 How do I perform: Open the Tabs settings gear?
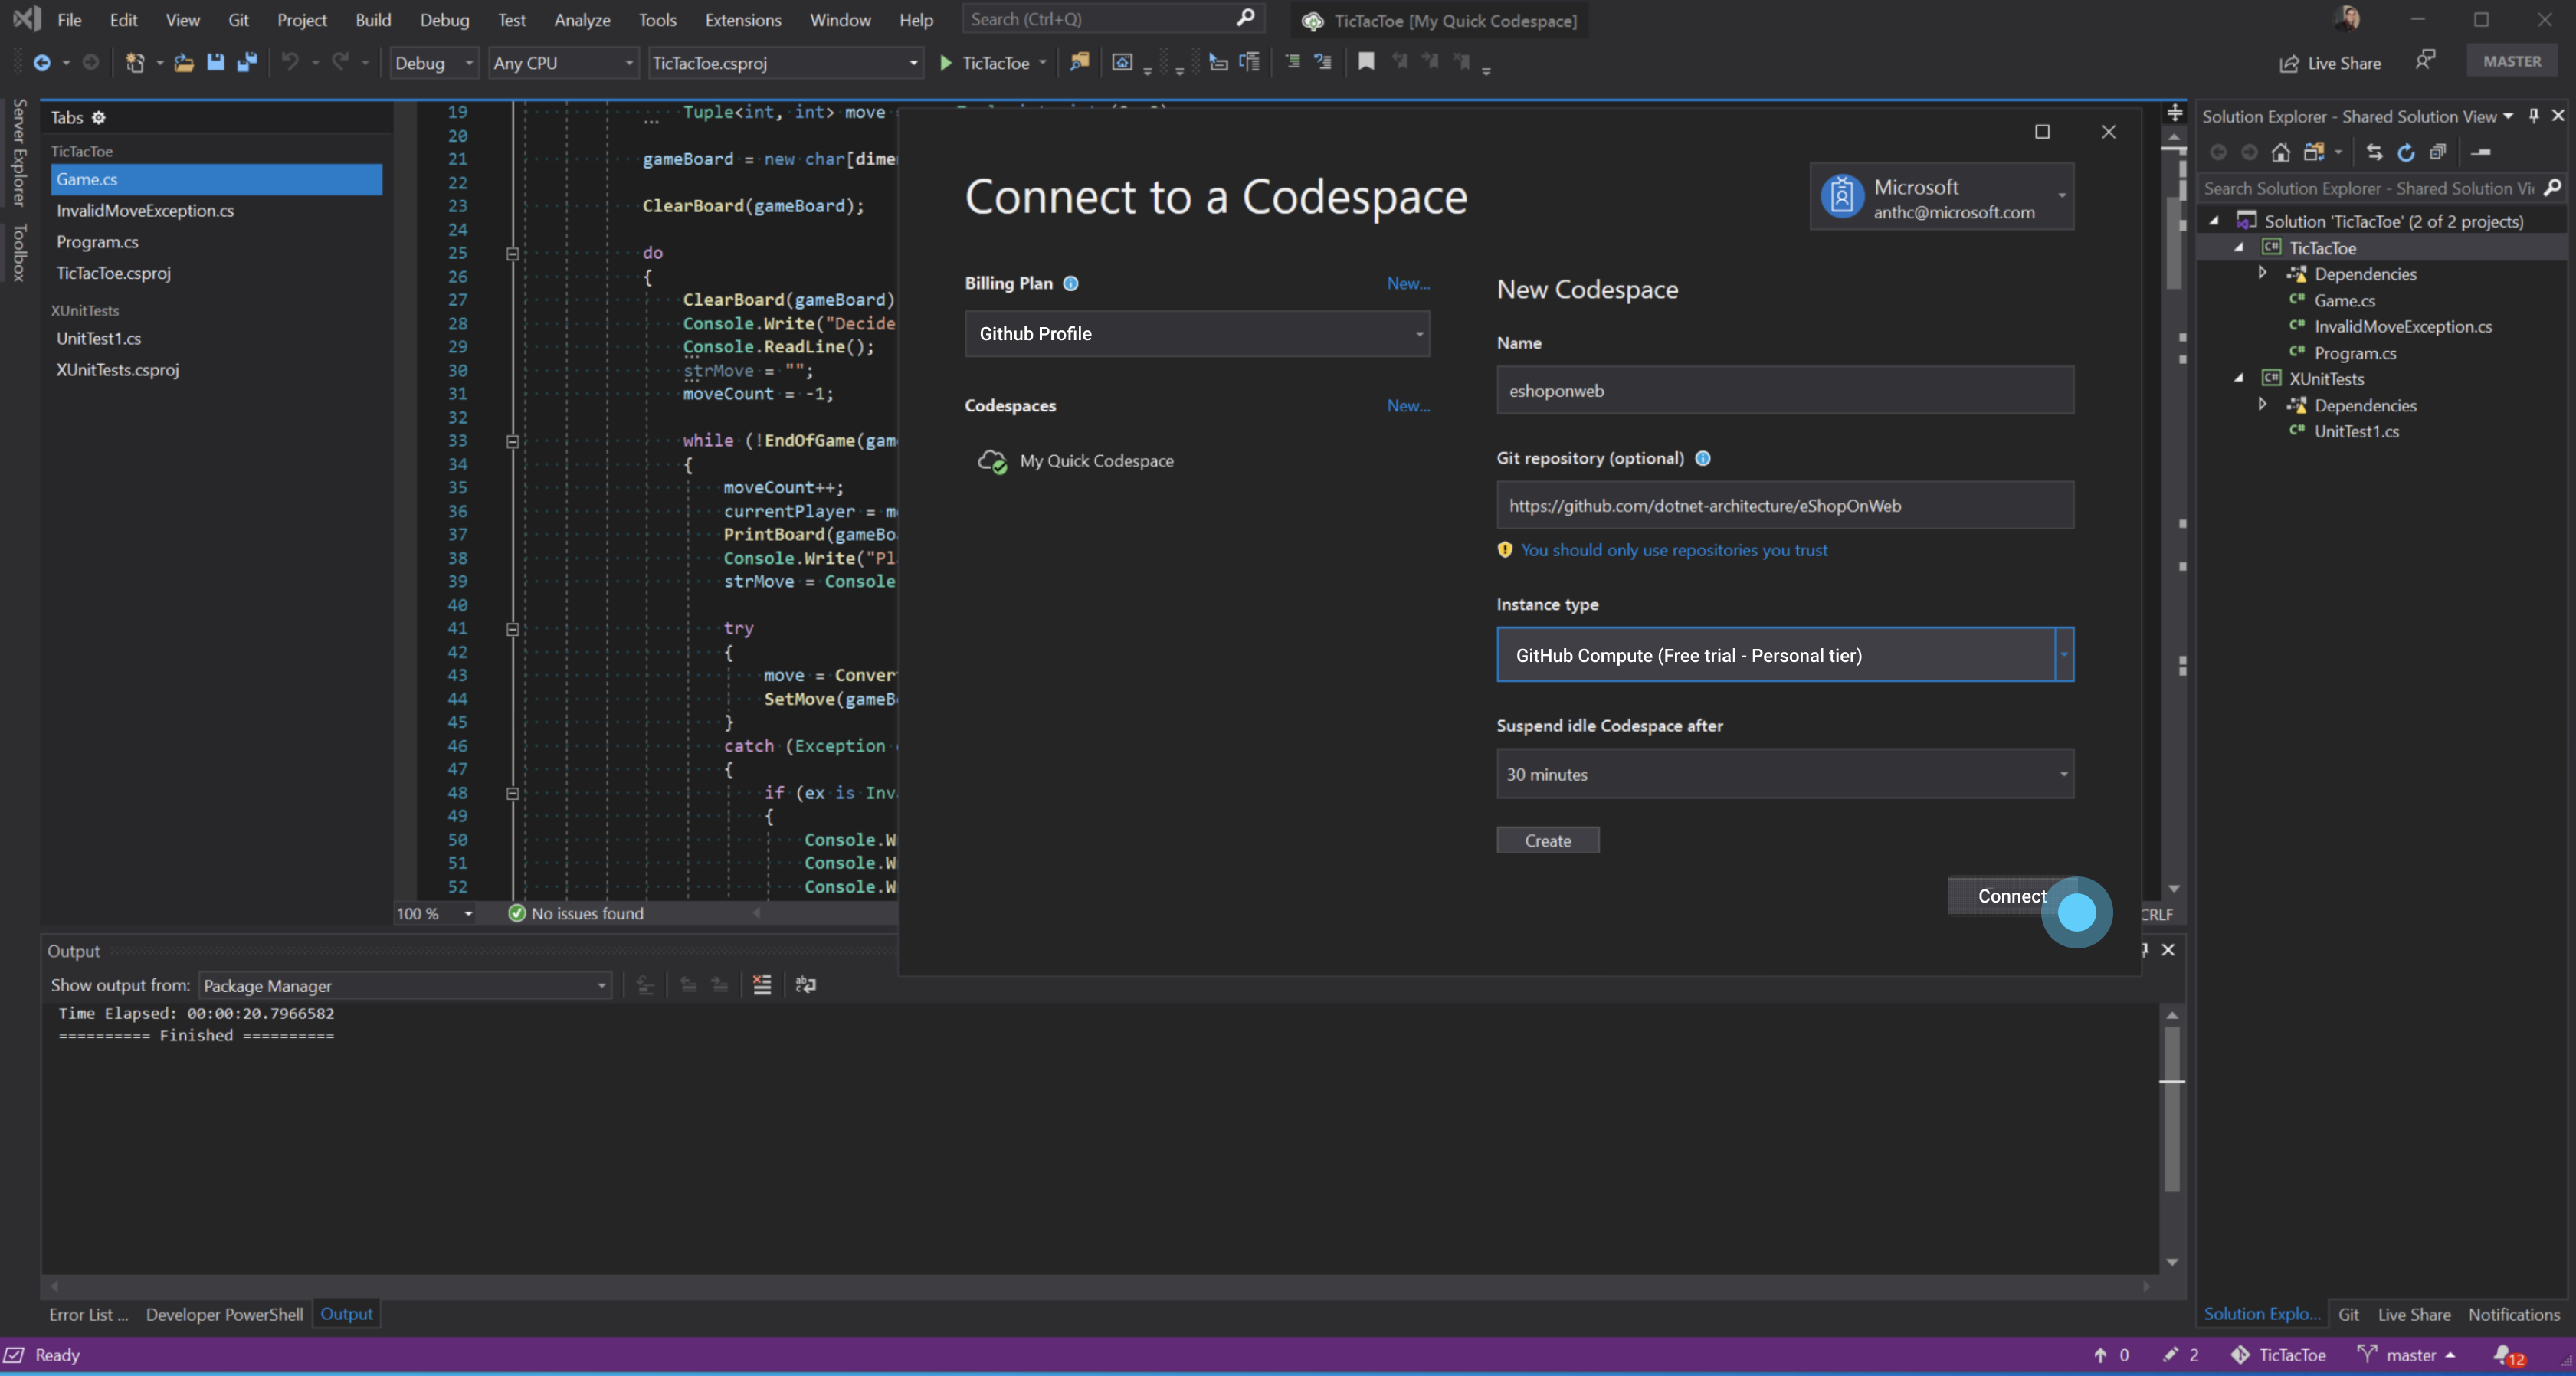tap(98, 117)
